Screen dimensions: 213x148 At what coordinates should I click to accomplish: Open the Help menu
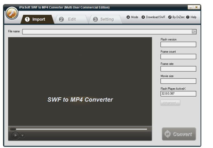pos(191,17)
